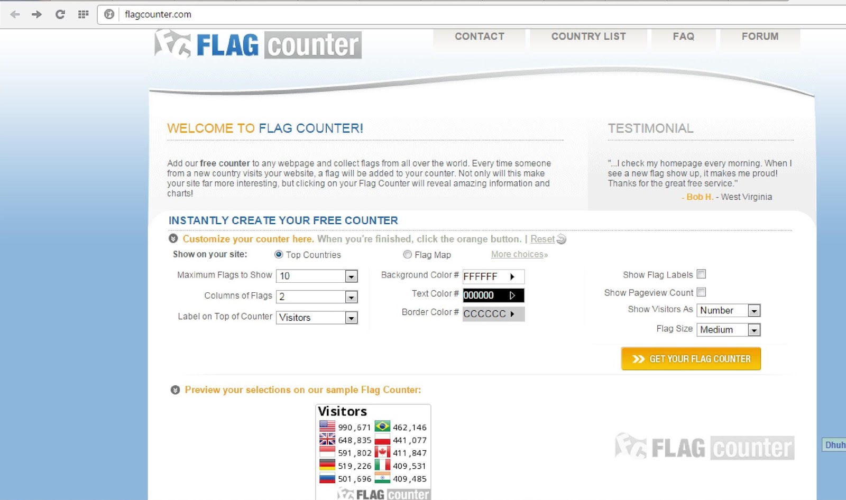Image resolution: width=846 pixels, height=500 pixels.
Task: Click the Indonesia flag beside 591,802
Action: (327, 452)
